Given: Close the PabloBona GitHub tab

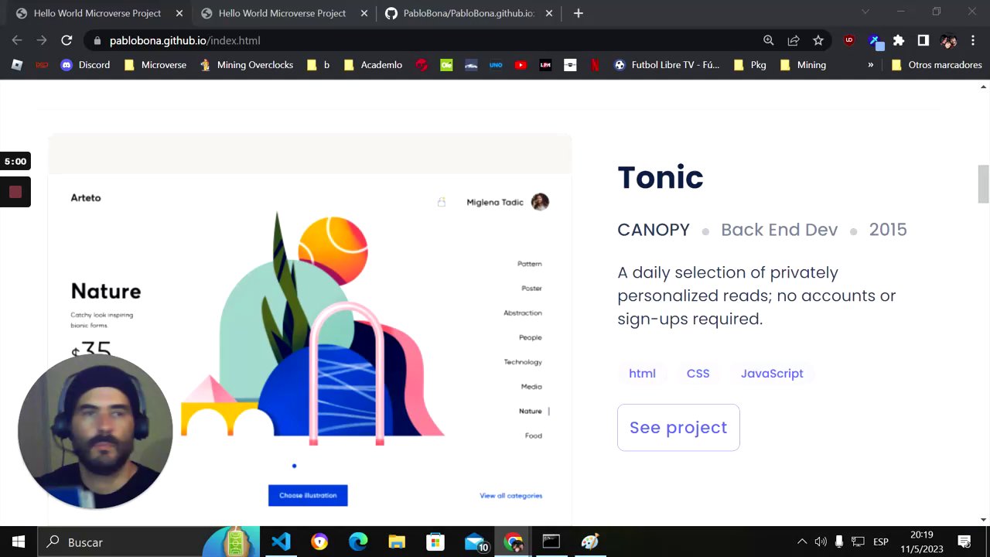Looking at the screenshot, I should tap(549, 13).
